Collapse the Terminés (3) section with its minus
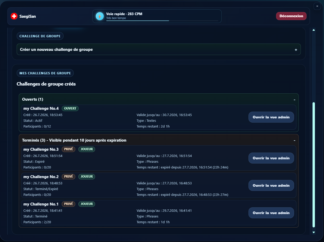The width and height of the screenshot is (324, 242). 294,140
